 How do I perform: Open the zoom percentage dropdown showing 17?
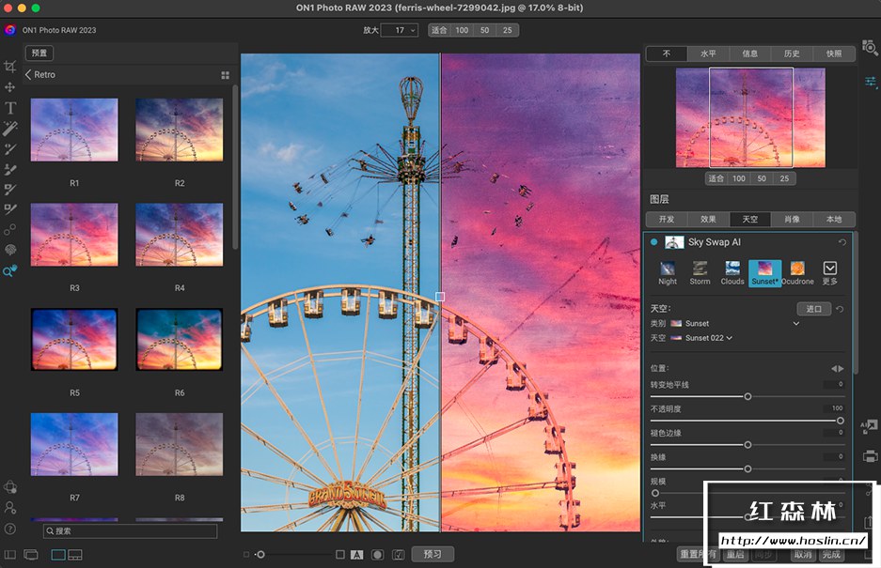point(400,29)
